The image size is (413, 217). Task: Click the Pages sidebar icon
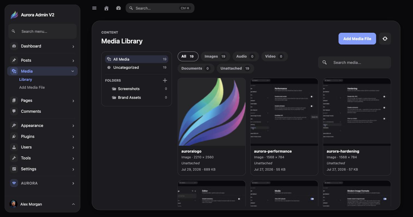(x=14, y=100)
